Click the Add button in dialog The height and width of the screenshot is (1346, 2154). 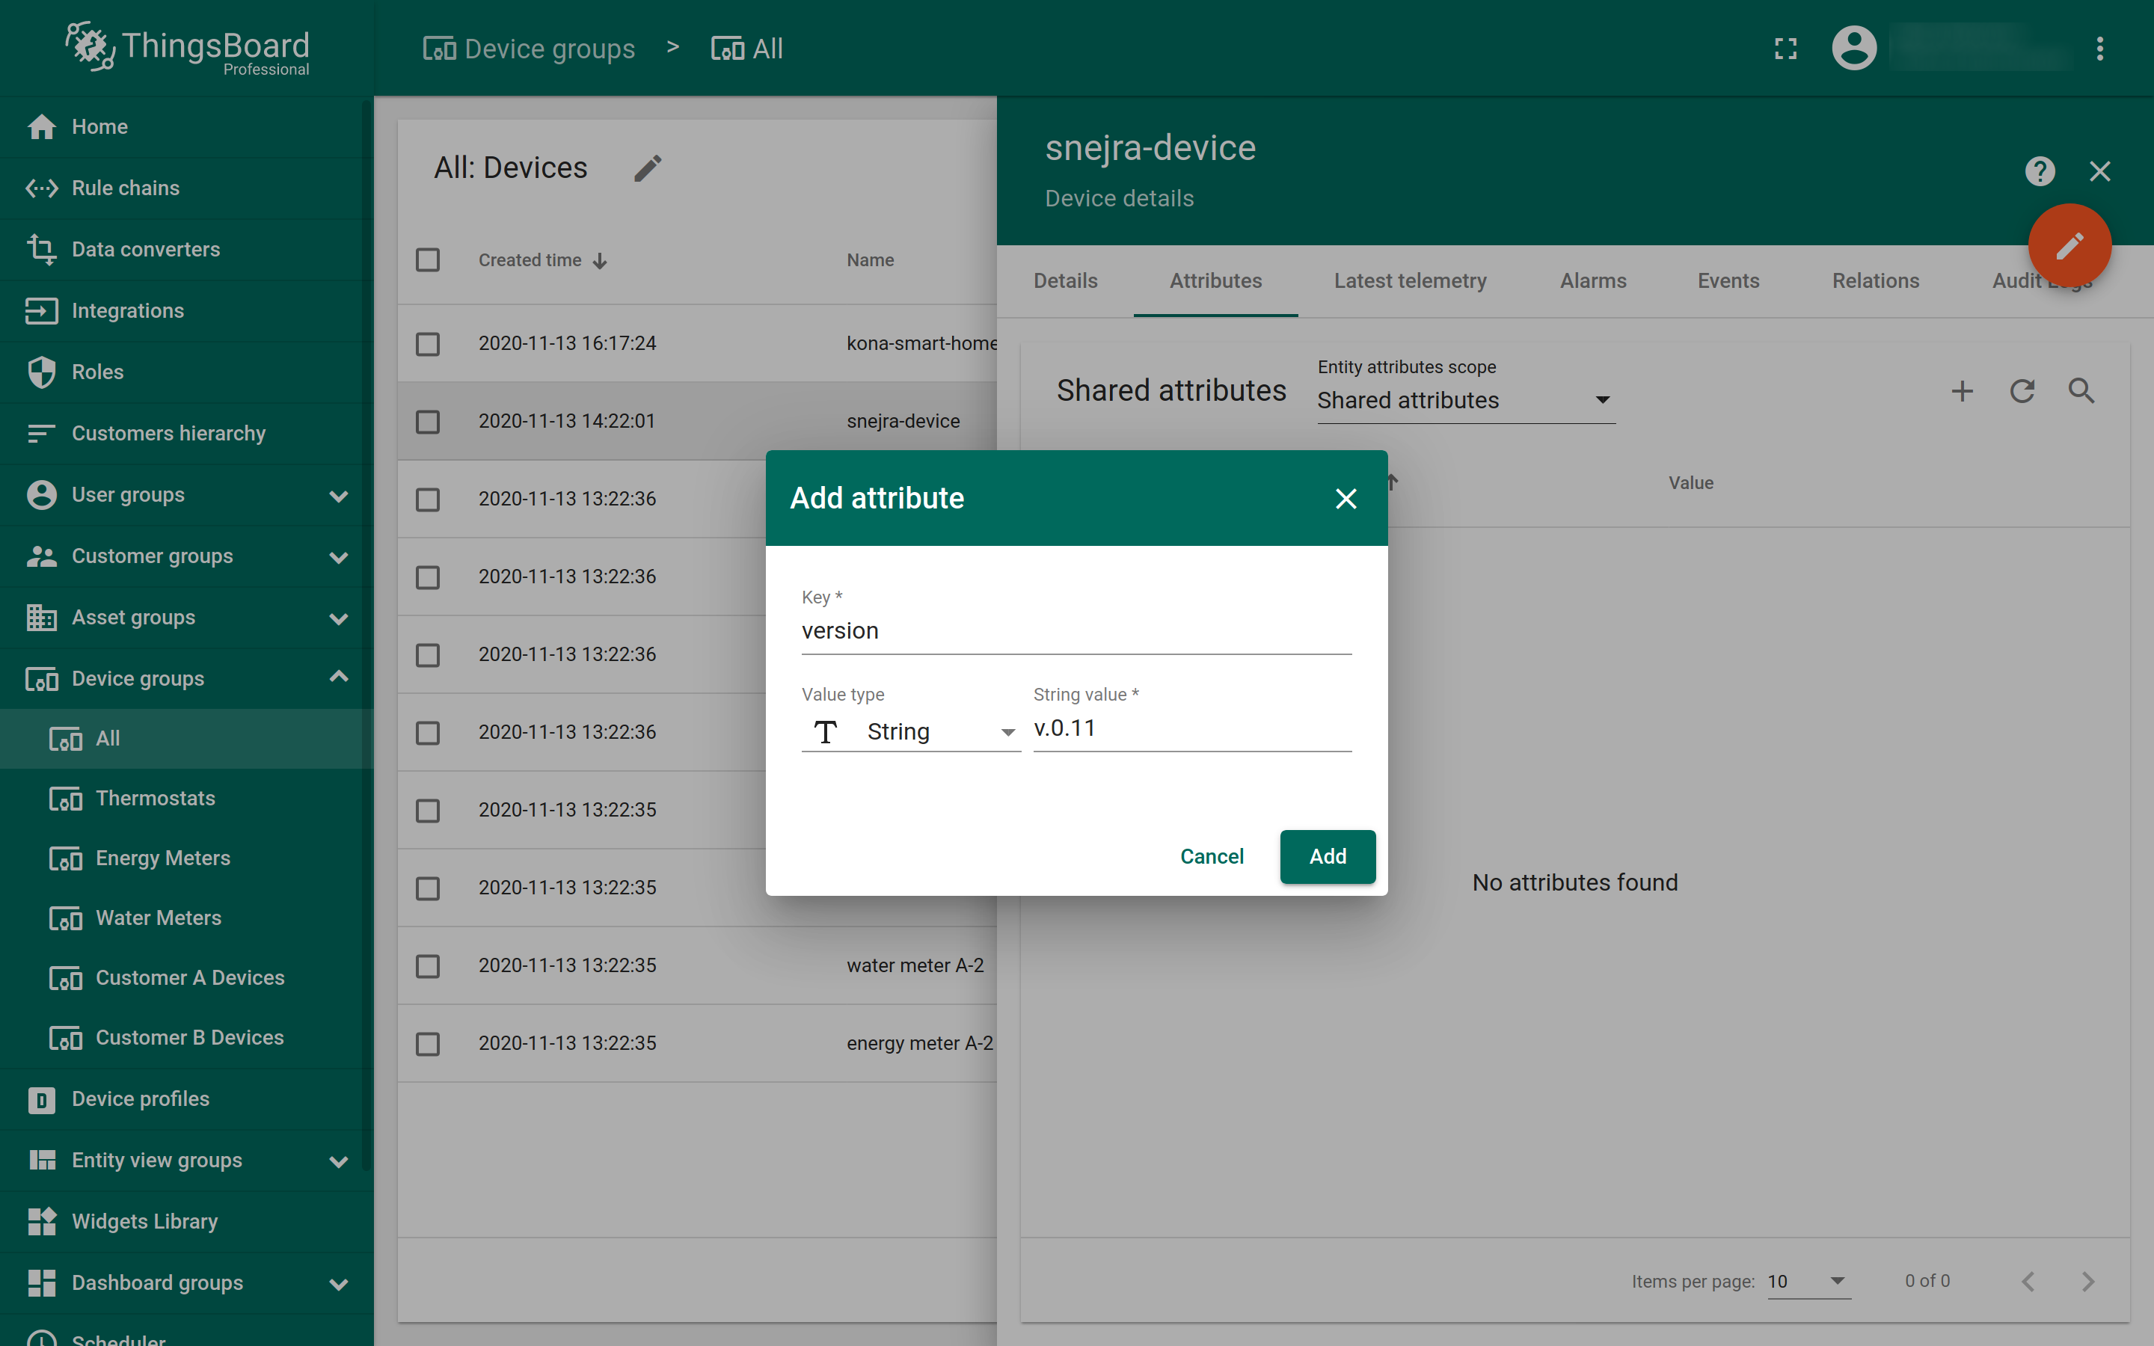[x=1327, y=856]
